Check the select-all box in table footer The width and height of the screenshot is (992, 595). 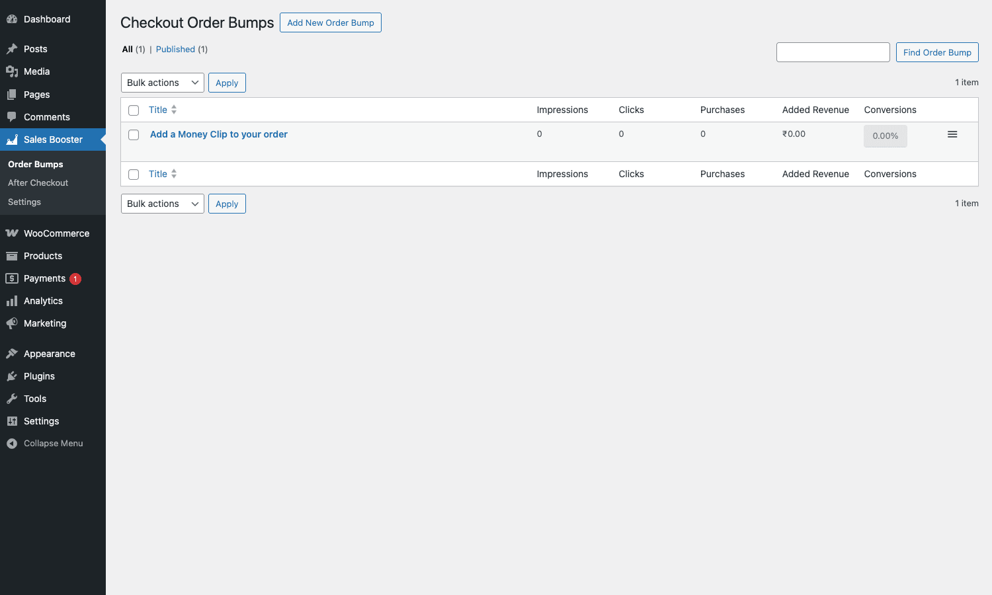pyautogui.click(x=134, y=175)
